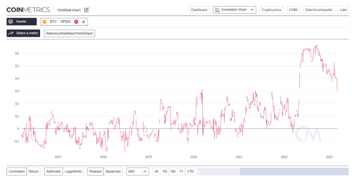
Task: Click the edit pencil icon beside Untitled chart
Action: 86,10
